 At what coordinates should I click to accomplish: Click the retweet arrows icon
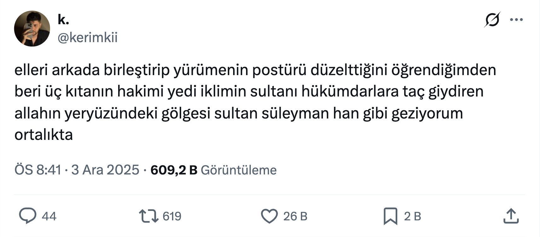pos(149,216)
